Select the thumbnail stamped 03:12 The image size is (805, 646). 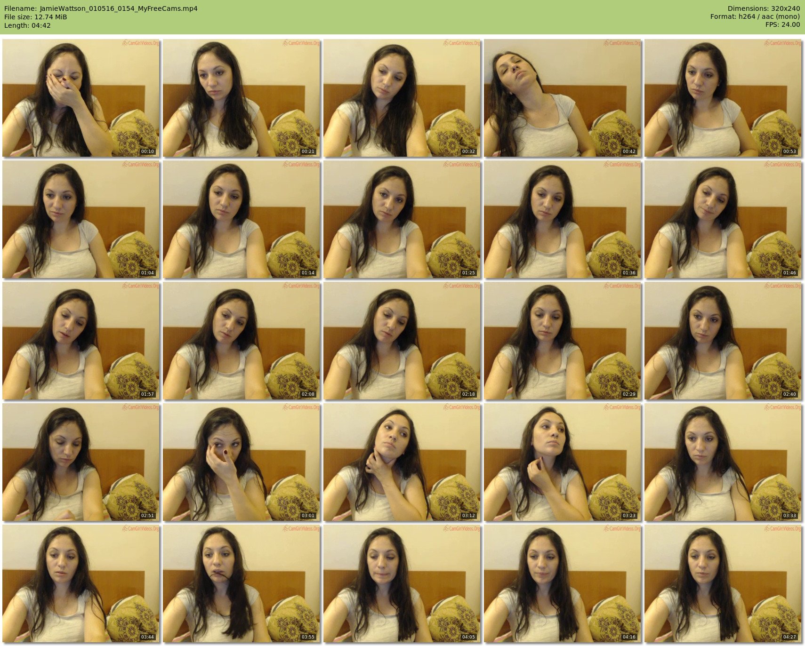402,462
